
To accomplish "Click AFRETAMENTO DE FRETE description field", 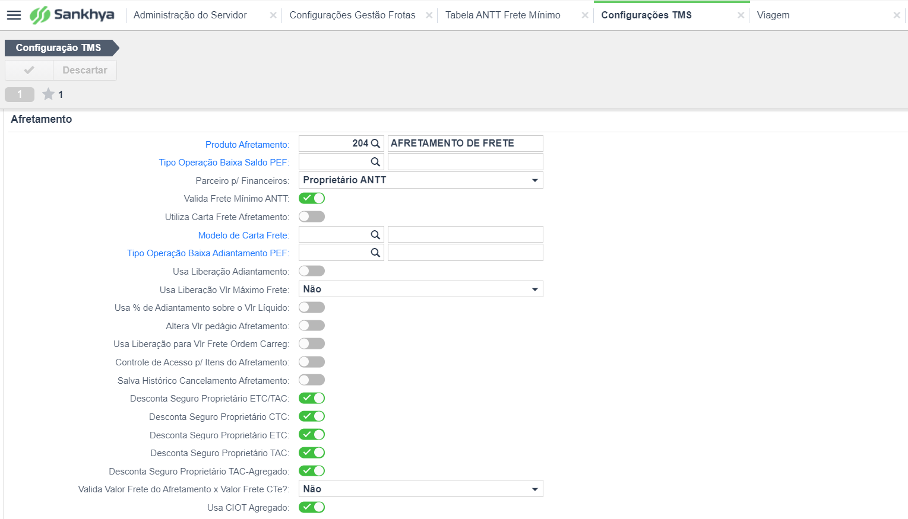I will tap(466, 144).
